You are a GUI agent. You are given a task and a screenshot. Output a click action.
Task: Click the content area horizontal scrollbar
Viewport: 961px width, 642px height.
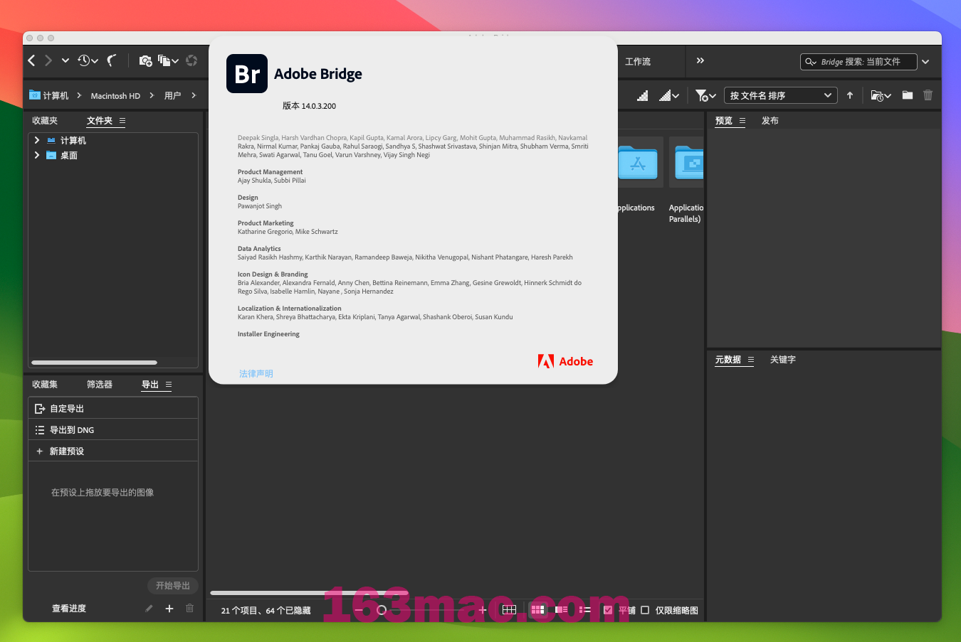point(310,592)
